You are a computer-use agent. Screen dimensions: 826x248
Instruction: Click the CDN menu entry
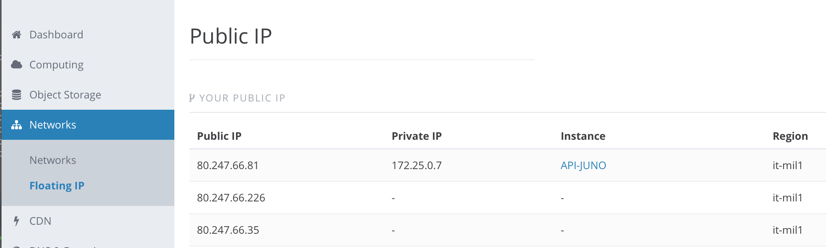tap(40, 221)
